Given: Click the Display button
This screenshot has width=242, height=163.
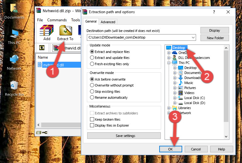Looking at the screenshot, I should [215, 30].
